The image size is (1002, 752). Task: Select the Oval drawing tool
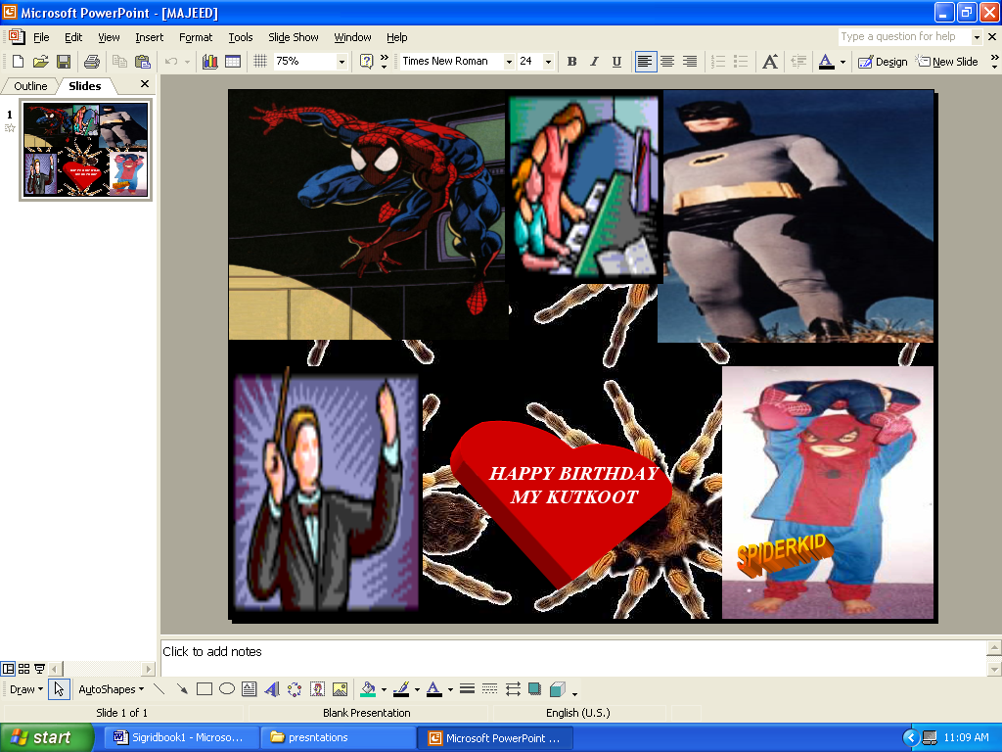pos(227,688)
